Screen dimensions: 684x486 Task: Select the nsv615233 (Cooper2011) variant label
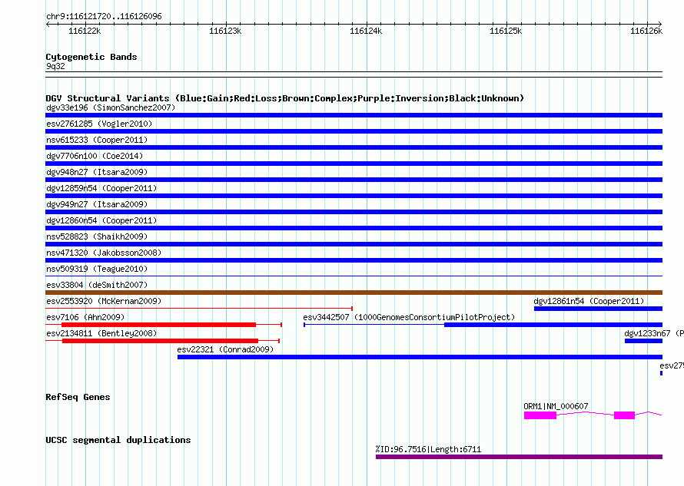point(97,140)
